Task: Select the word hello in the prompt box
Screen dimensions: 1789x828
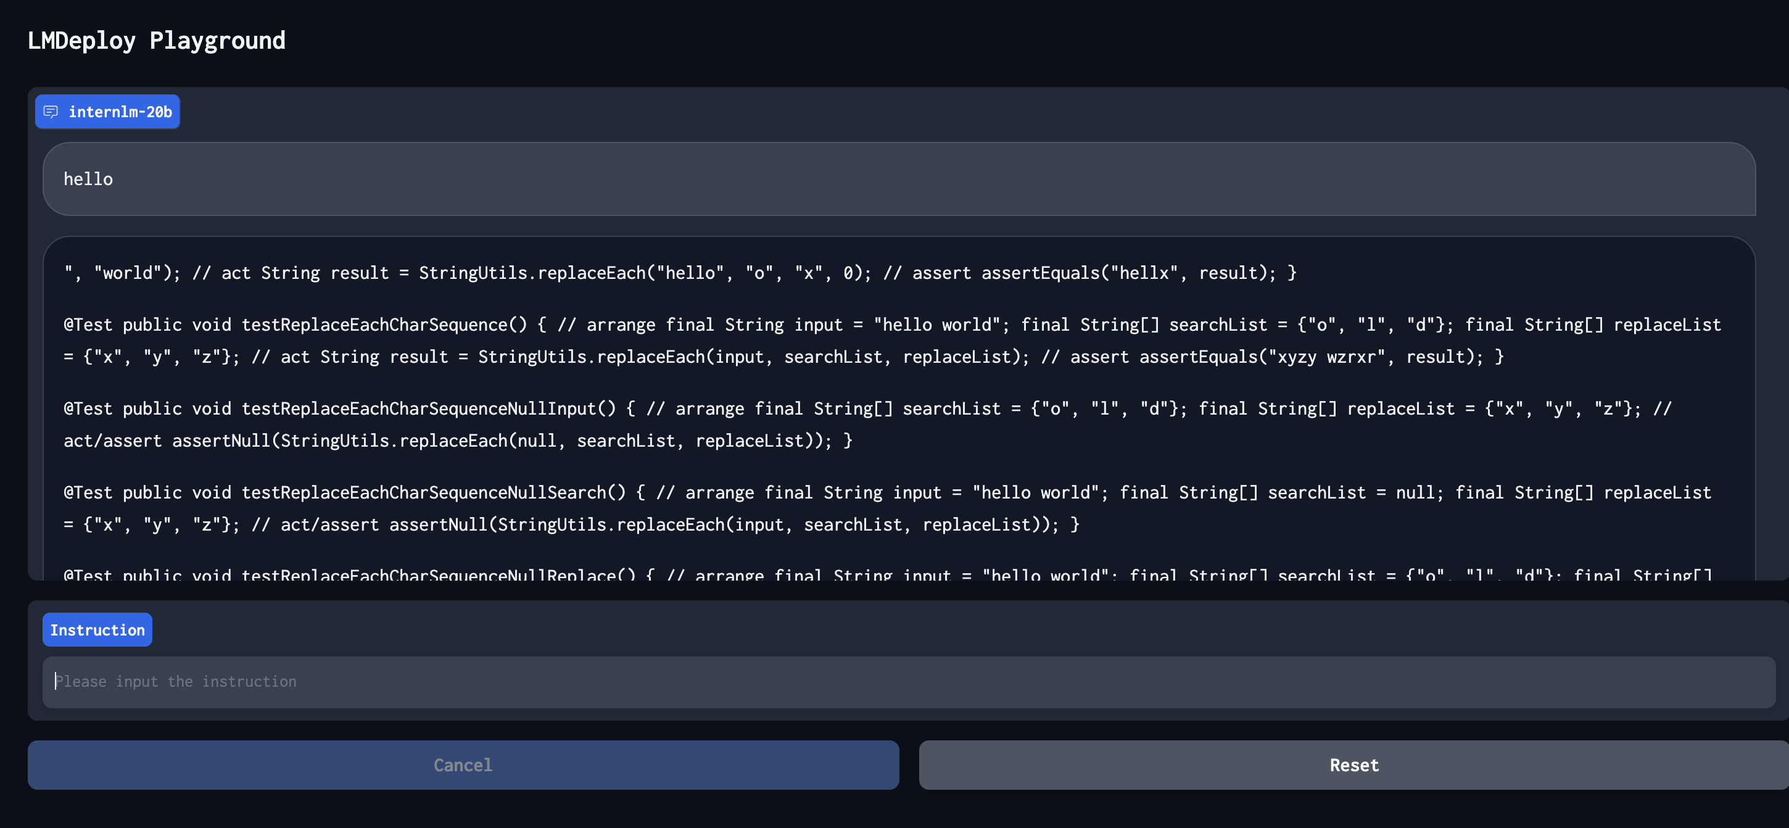Action: [88, 178]
